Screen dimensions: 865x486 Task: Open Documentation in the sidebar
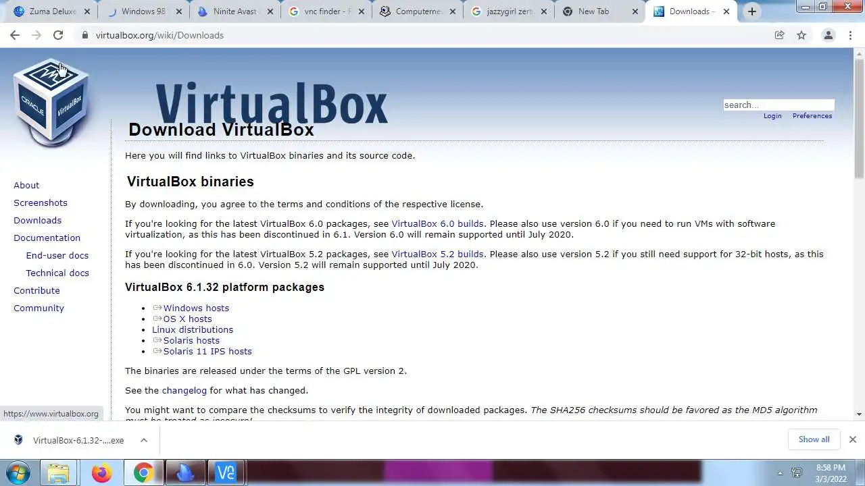47,238
